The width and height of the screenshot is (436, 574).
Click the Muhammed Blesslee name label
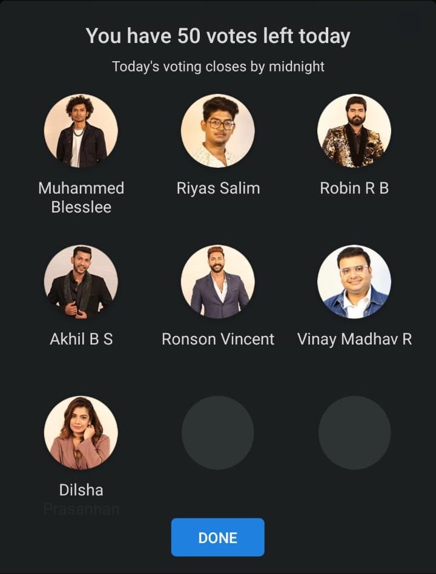coord(81,197)
